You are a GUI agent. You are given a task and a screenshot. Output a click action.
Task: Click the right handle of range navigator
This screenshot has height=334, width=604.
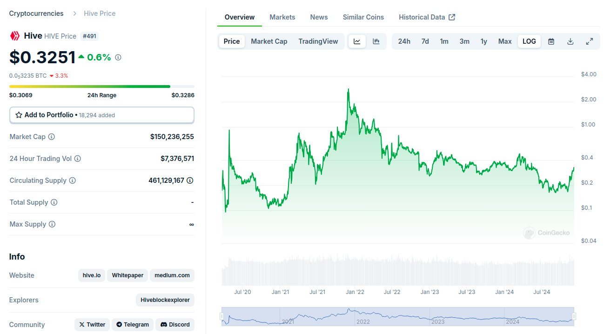(x=574, y=316)
